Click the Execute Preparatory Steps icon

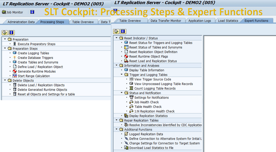(x=15, y=44)
